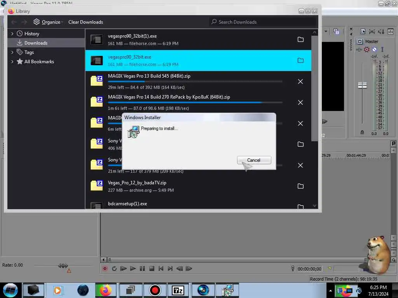
Task: Toggle the Master fader lock icon
Action: [x=362, y=132]
